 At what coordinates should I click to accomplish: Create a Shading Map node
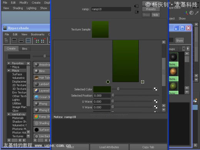[x=42, y=123]
